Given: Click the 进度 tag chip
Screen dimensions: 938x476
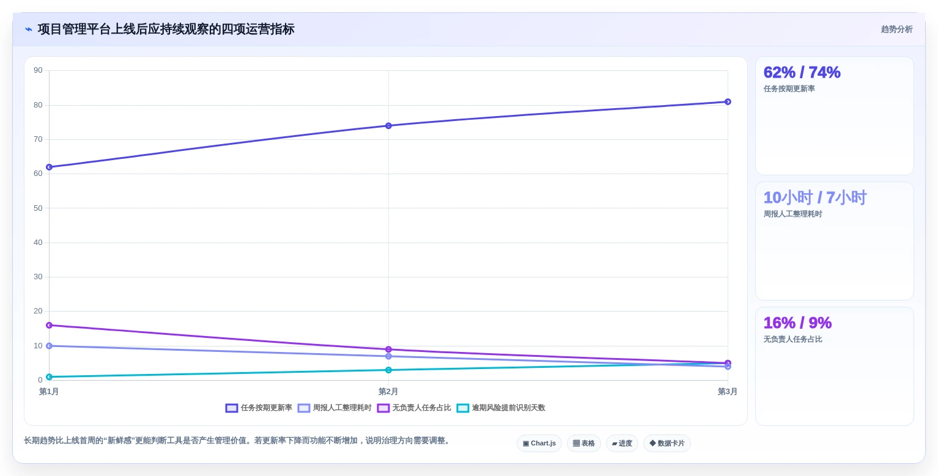Looking at the screenshot, I should pyautogui.click(x=622, y=443).
